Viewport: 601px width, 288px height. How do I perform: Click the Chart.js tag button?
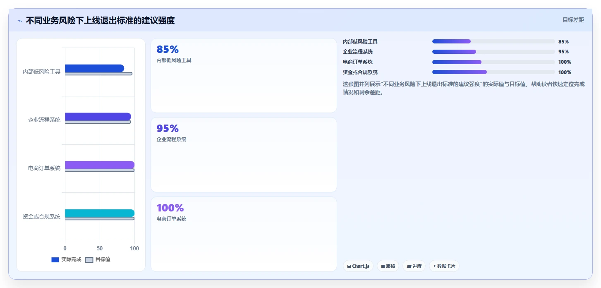(x=358, y=266)
